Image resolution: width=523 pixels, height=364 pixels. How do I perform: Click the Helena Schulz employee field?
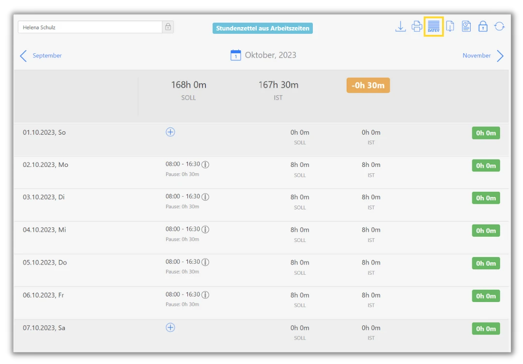[x=90, y=27]
